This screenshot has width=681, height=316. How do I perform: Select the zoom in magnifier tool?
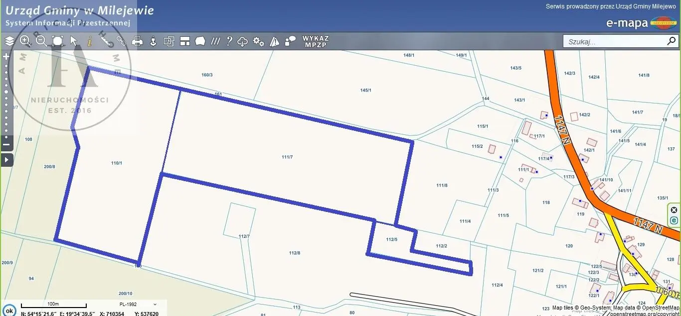[x=25, y=41]
